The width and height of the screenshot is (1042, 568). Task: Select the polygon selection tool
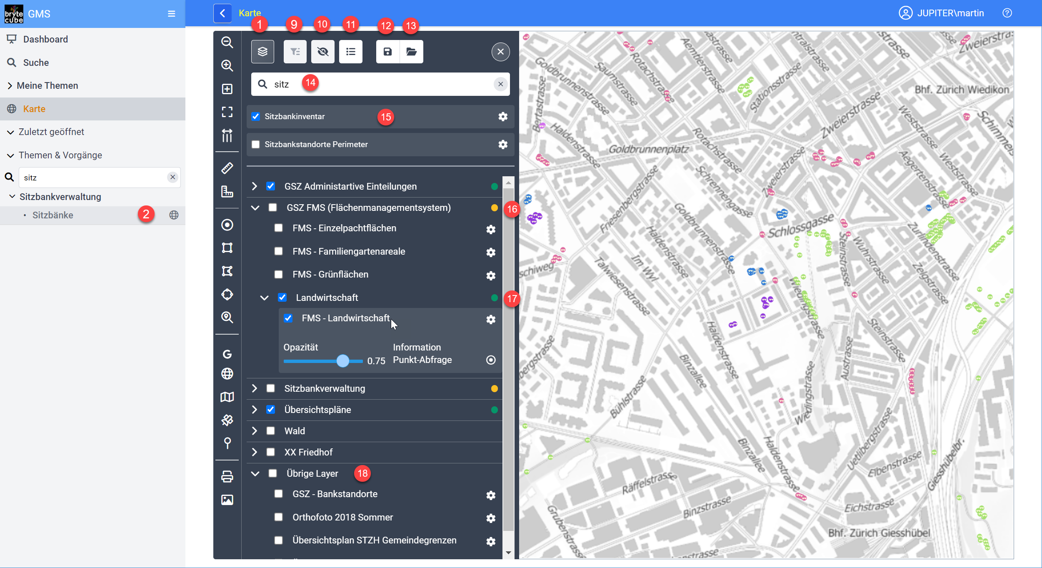(227, 271)
